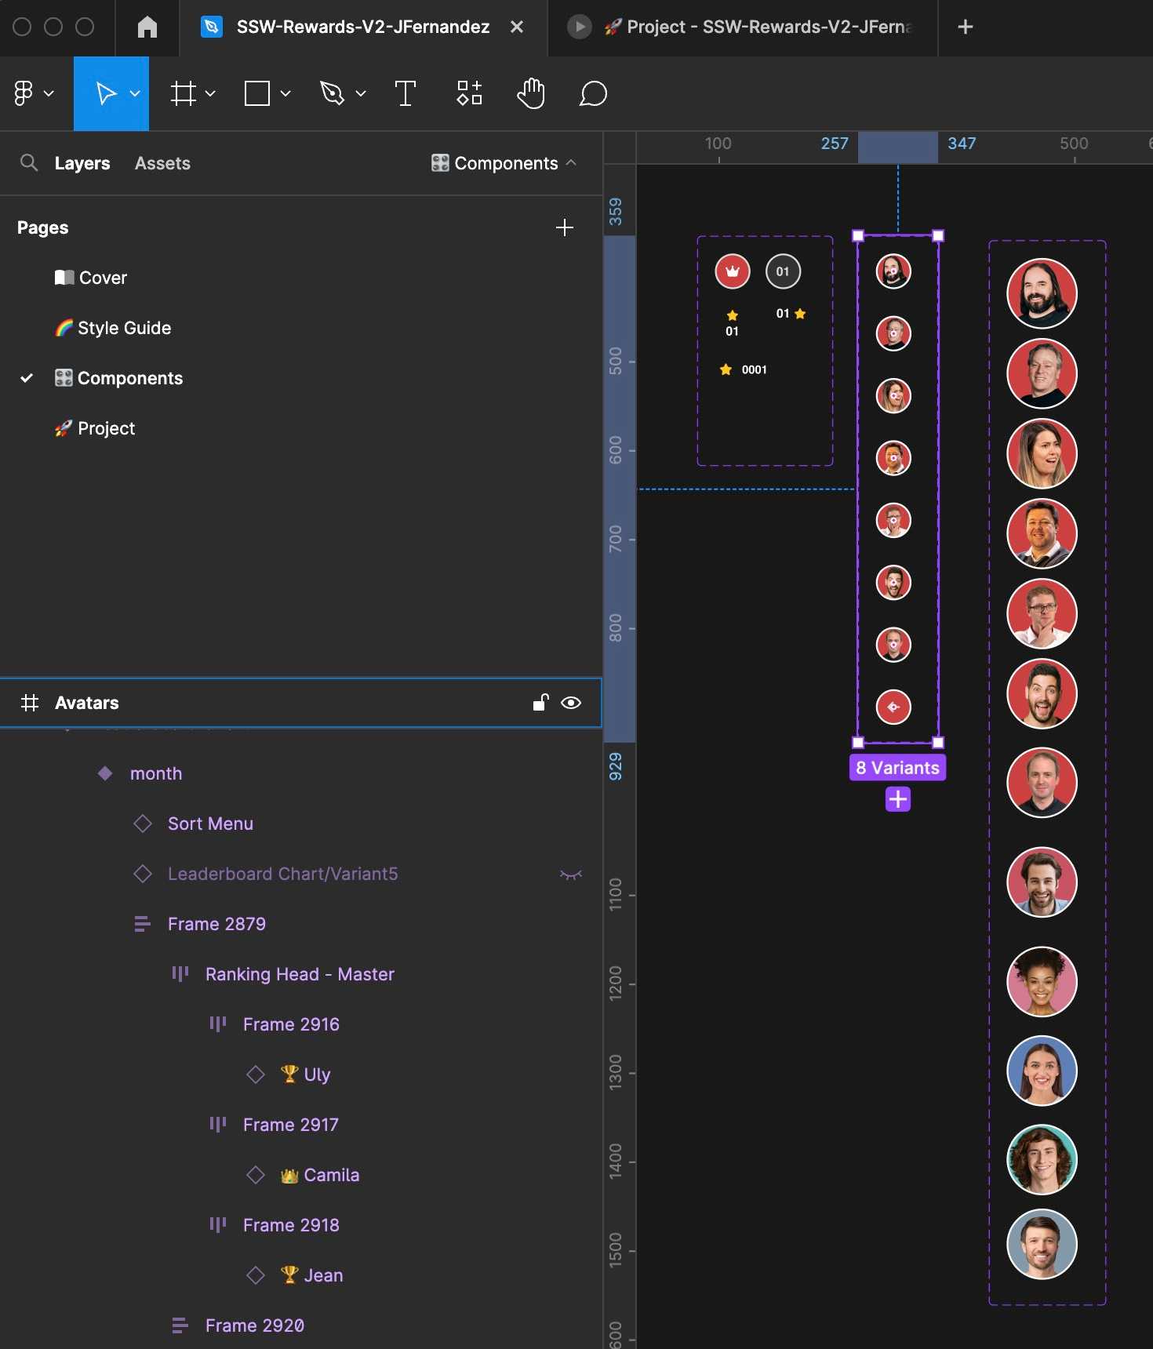Screen dimensions: 1153x1349
Task: Add new variant with purple plus button
Action: click(897, 799)
